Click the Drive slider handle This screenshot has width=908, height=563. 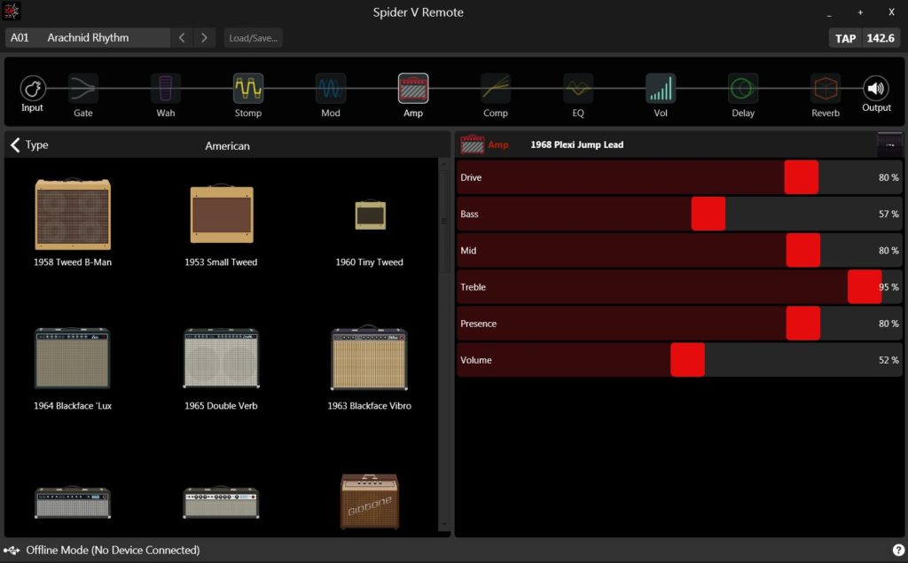point(802,177)
